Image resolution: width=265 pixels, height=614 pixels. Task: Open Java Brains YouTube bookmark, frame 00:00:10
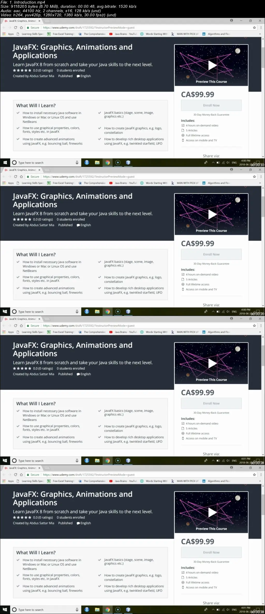123,34
